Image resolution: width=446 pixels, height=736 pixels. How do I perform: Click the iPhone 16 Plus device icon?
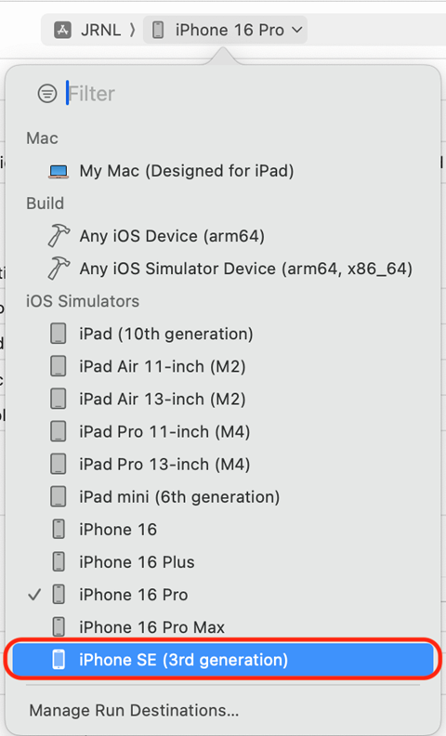(x=59, y=562)
